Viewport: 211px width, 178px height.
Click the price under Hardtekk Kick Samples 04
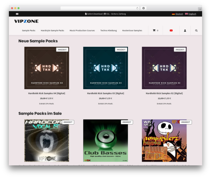pos(46,98)
